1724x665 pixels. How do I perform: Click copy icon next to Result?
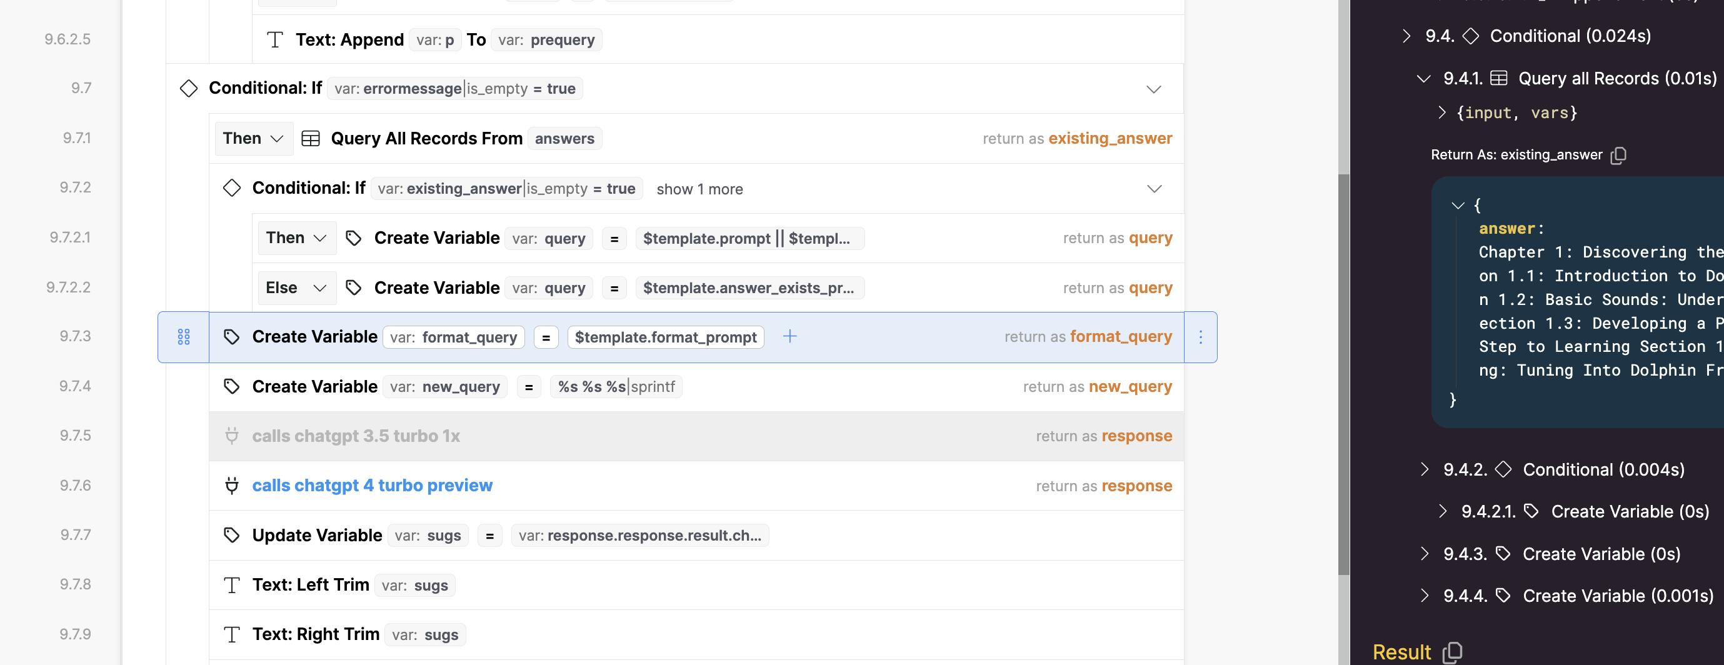1452,652
